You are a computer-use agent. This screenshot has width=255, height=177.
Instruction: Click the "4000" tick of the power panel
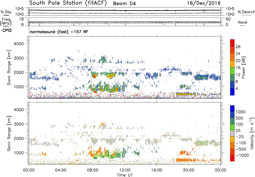[x=18, y=44]
